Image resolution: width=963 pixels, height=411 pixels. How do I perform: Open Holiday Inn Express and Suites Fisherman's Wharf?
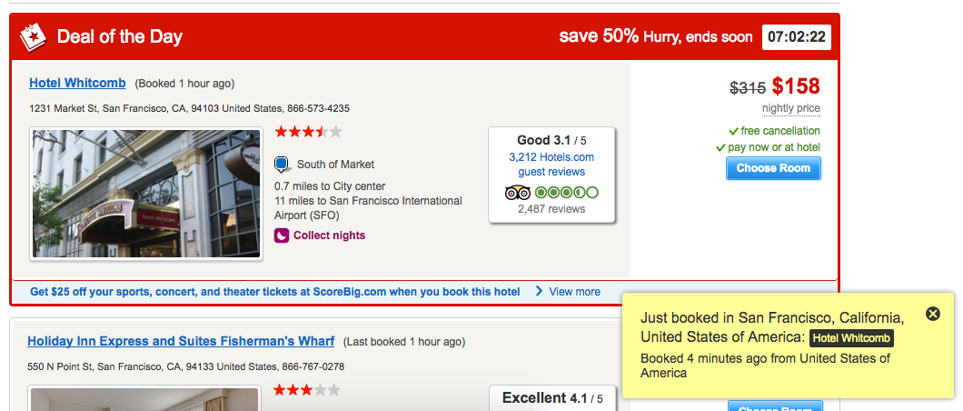[181, 341]
